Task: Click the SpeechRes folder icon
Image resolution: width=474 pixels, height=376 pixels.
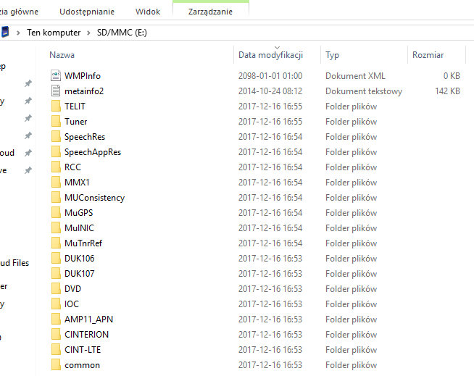Action: point(57,137)
